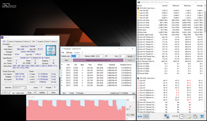
Task: Click the expand-columns blue arrows icon in HWiNFO
Action: [x=140, y=117]
